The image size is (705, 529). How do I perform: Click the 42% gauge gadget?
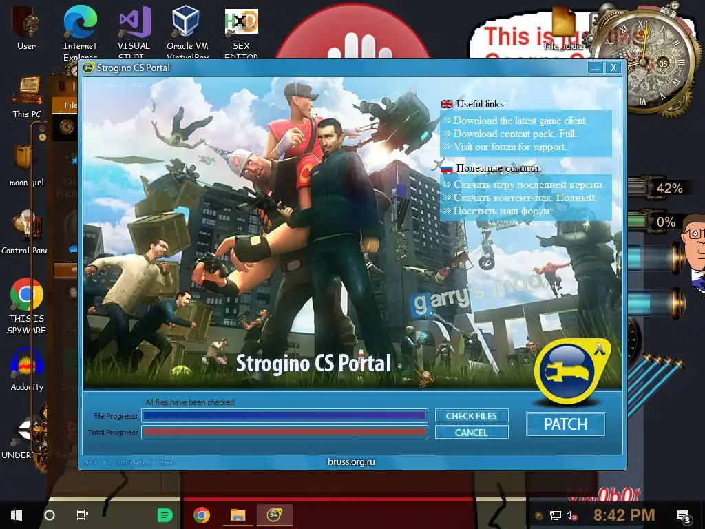tap(658, 188)
